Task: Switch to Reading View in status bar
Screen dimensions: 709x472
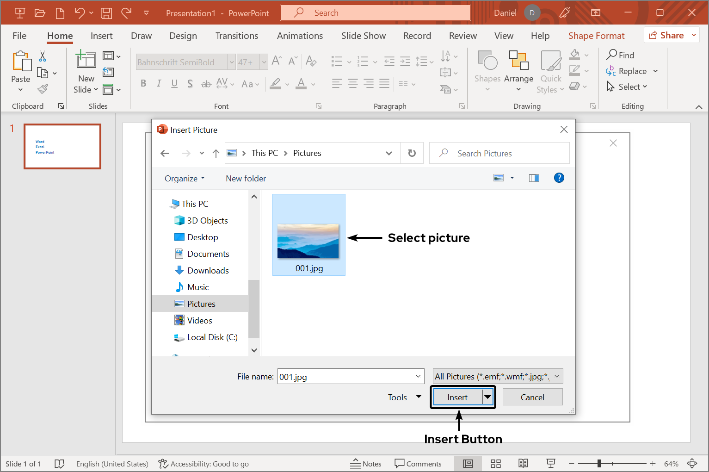Action: click(x=523, y=464)
